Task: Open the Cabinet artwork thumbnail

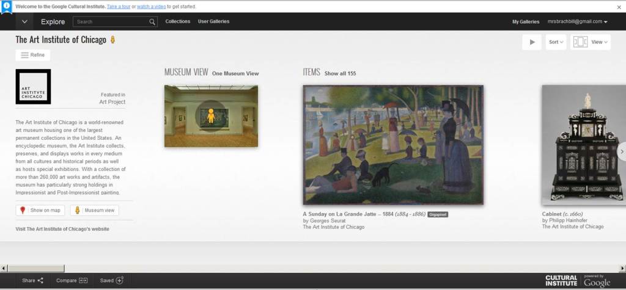Action: (584, 145)
